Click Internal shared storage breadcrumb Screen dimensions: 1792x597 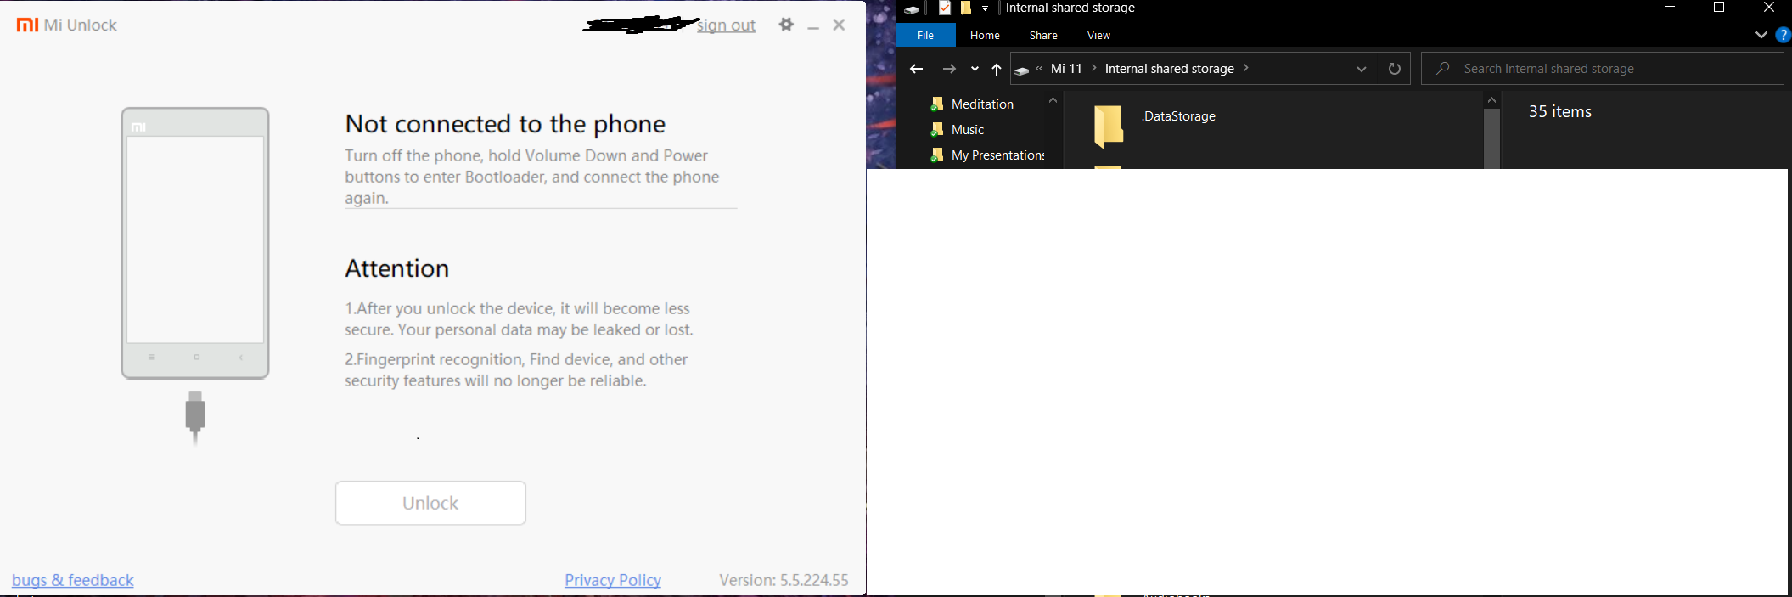coord(1169,69)
